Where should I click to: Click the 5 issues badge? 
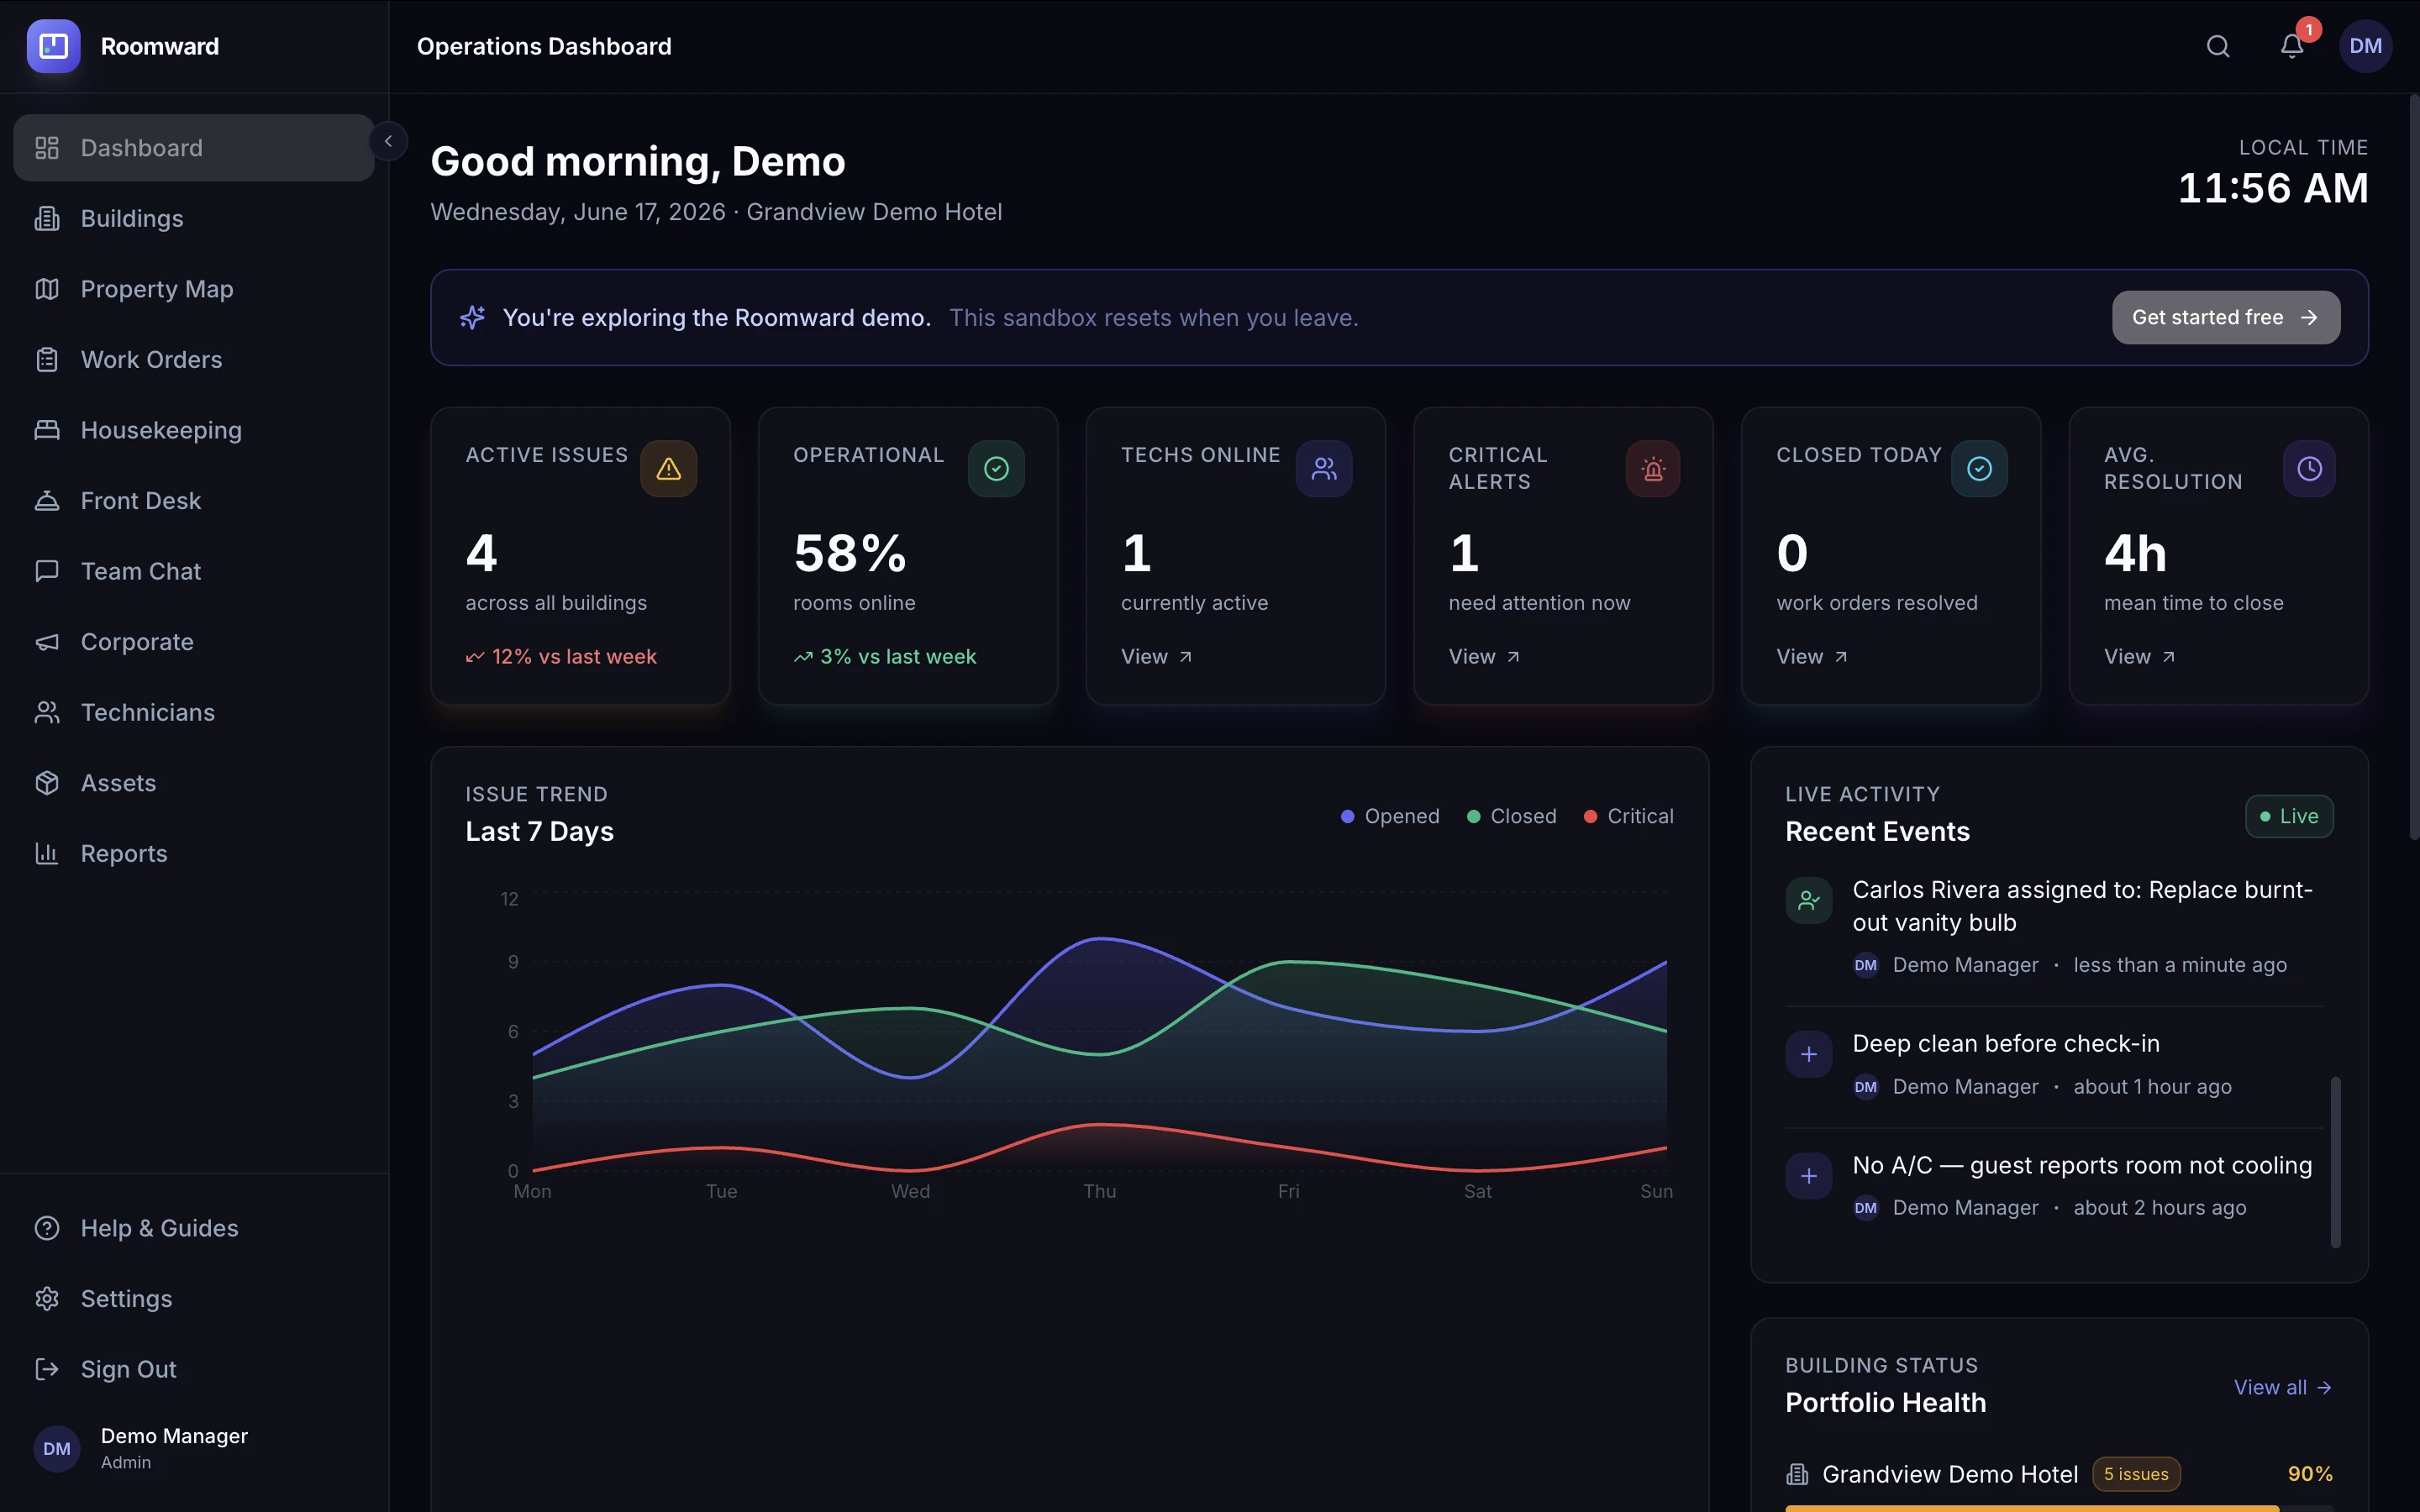[x=2136, y=1474]
